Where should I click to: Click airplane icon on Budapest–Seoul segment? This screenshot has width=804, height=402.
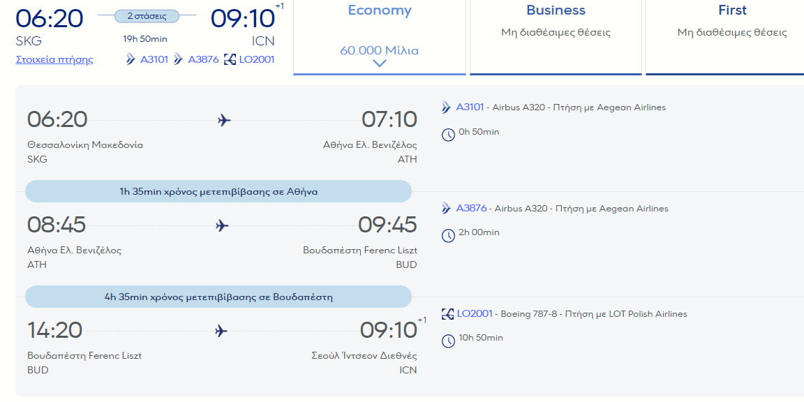point(221,330)
